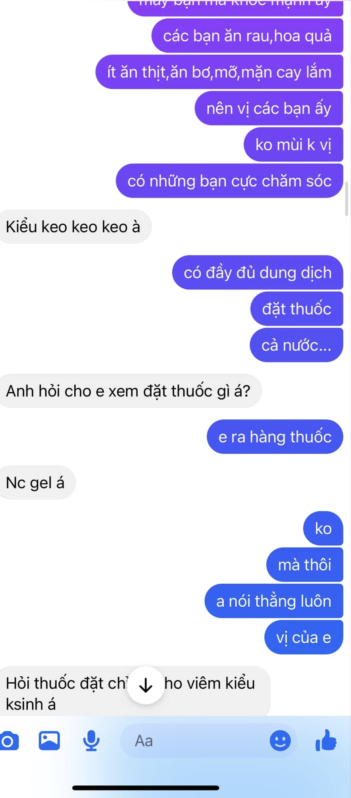
Task: Tap the 'vị của e' sent message
Action: pyautogui.click(x=304, y=637)
